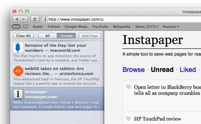Click the 'First announced back in February' summary

click(x=56, y=81)
